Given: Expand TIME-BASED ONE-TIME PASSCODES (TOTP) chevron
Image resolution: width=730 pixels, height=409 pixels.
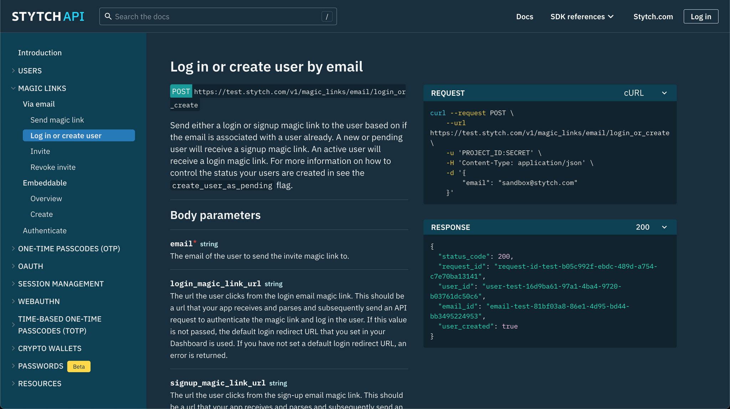Looking at the screenshot, I should 13,325.
